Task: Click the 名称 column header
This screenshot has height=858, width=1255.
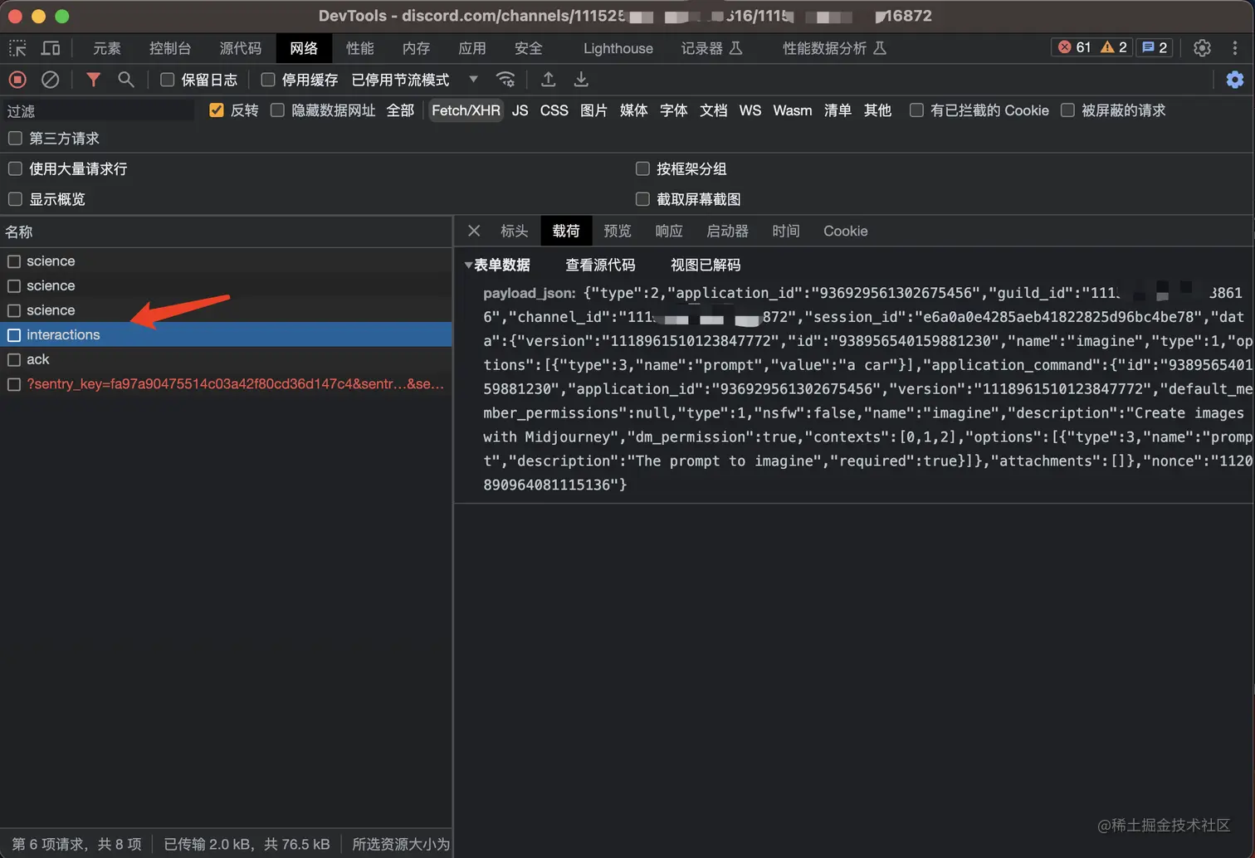Action: coord(226,232)
